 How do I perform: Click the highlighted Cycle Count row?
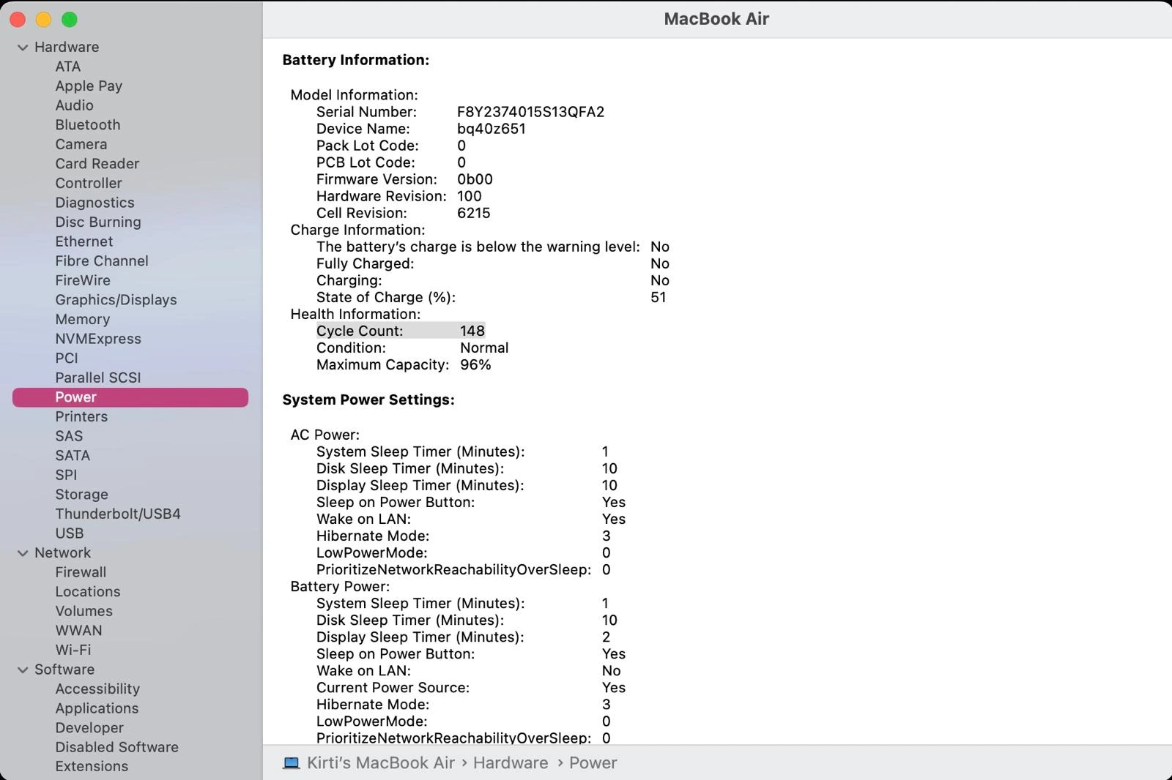401,331
